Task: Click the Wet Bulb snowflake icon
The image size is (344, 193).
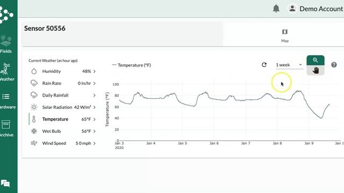Action: click(x=34, y=131)
